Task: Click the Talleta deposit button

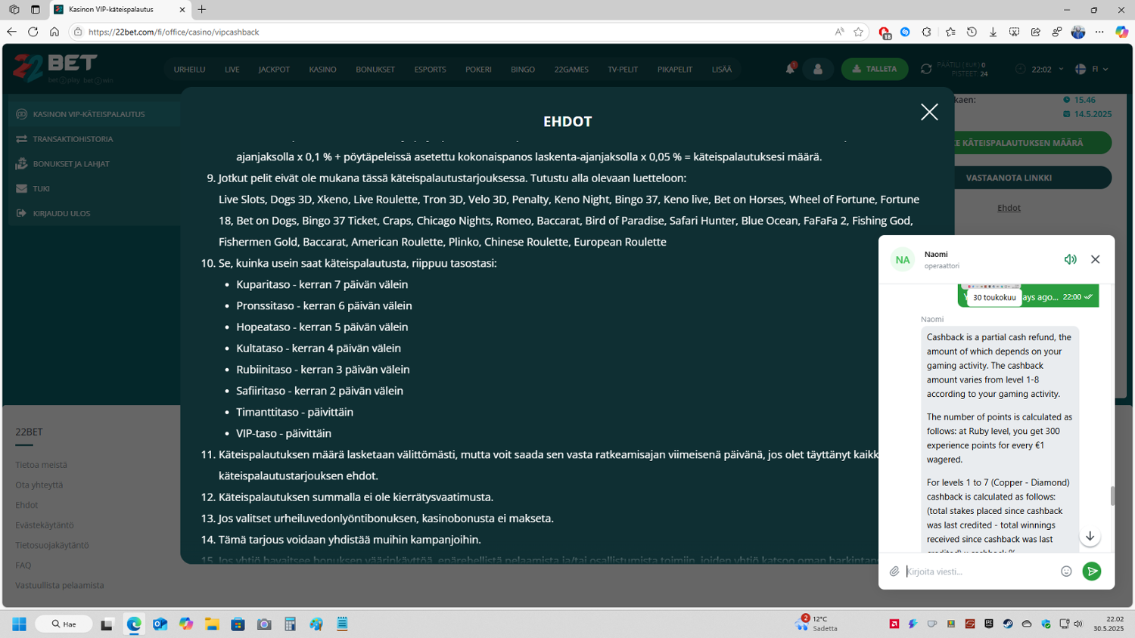Action: (x=874, y=69)
